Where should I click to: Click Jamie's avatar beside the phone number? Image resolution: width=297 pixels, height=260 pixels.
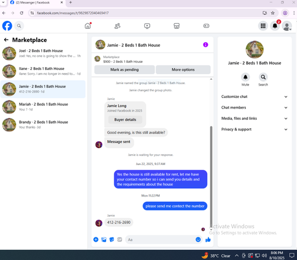99,223
